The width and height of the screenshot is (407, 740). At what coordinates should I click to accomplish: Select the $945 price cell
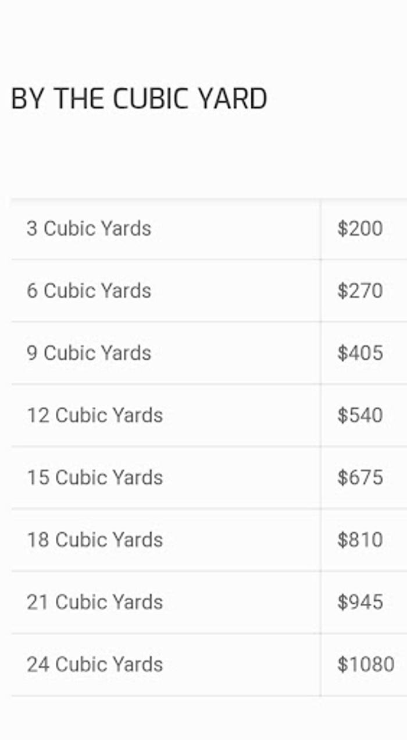point(360,602)
